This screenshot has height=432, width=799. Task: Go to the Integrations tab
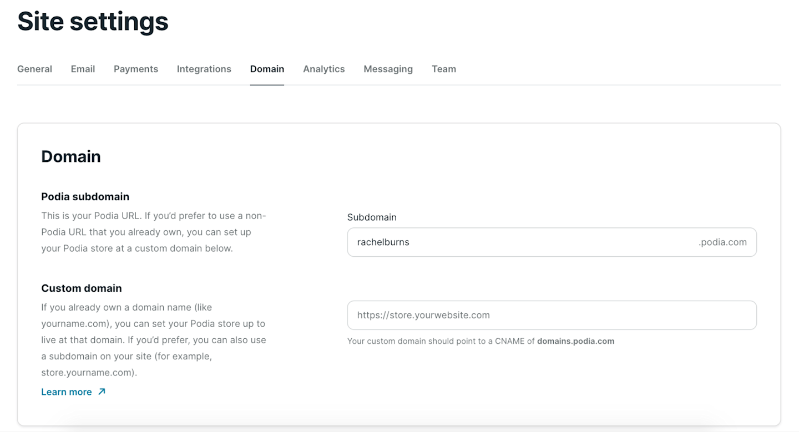204,69
